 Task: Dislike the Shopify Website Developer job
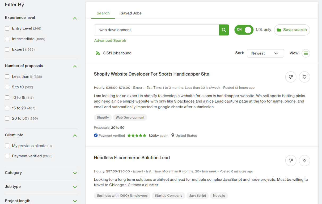291,77
